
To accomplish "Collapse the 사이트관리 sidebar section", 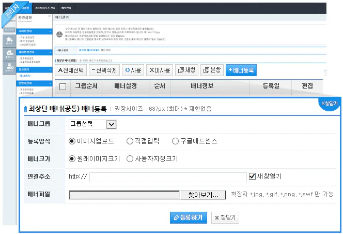I will [x=34, y=32].
